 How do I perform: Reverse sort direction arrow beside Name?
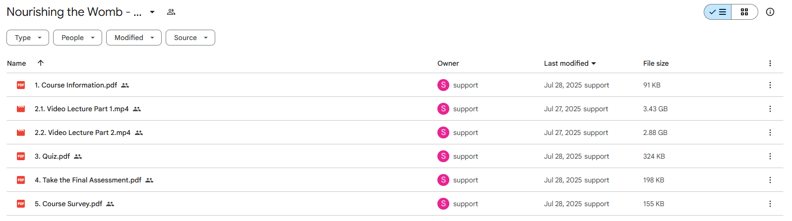(41, 63)
